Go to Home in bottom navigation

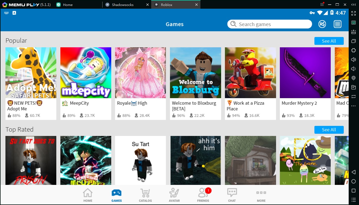(x=88, y=195)
